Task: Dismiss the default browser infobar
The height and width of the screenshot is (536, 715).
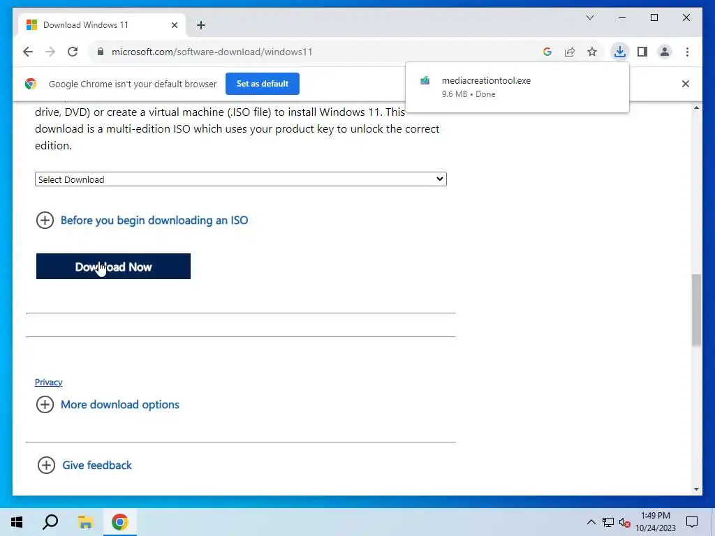Action: (686, 84)
